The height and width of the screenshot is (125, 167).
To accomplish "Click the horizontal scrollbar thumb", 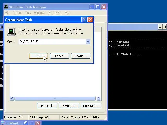I will click(55, 98).
